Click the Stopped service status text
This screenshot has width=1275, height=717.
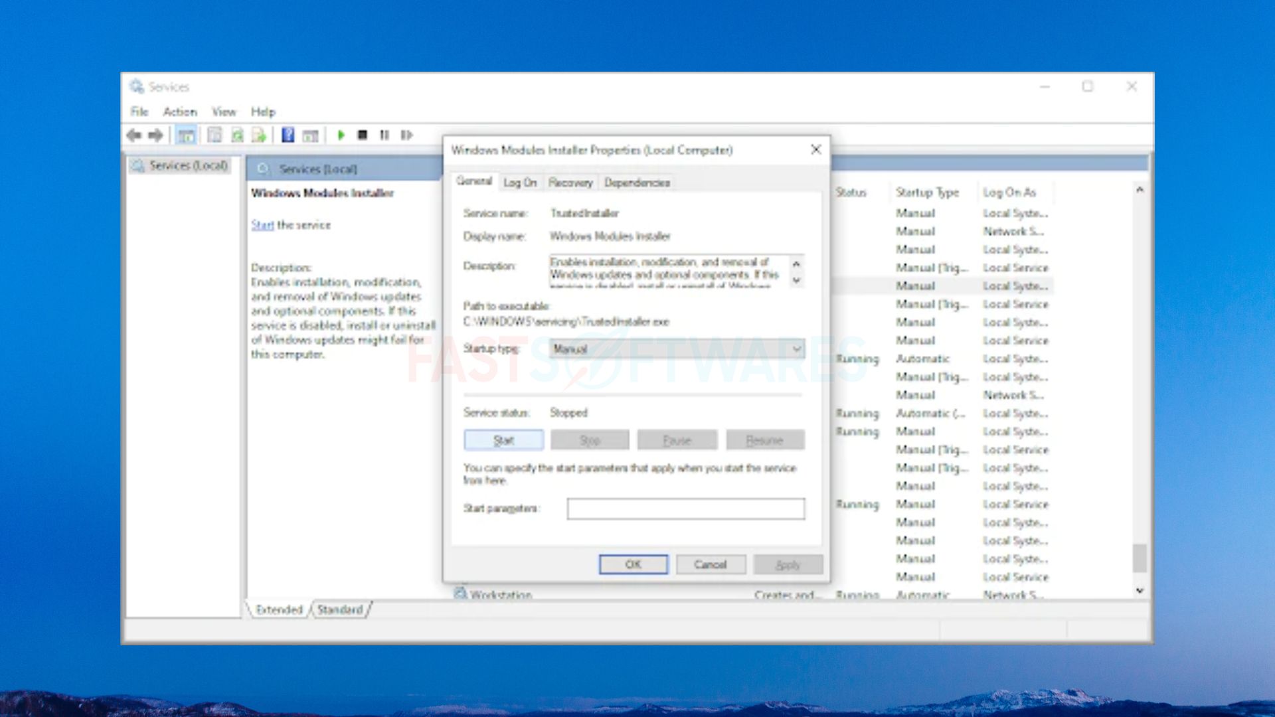coord(568,413)
